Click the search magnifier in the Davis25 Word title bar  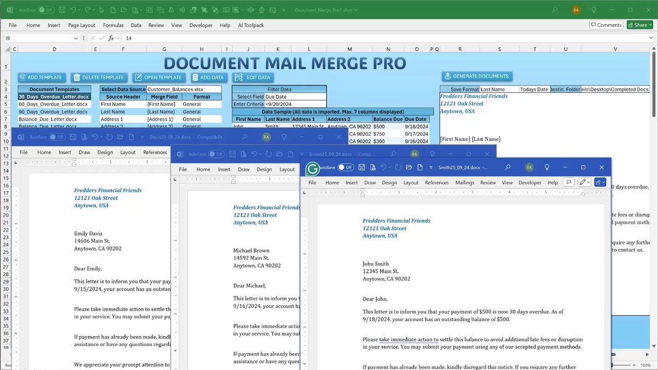(245, 137)
